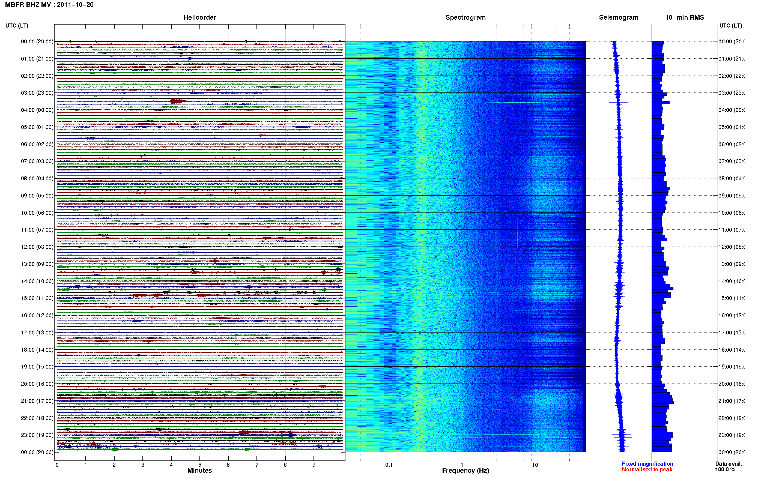Click minute tick label "7" below helicorder
Viewport: 776px width, 485px height.
(x=257, y=465)
